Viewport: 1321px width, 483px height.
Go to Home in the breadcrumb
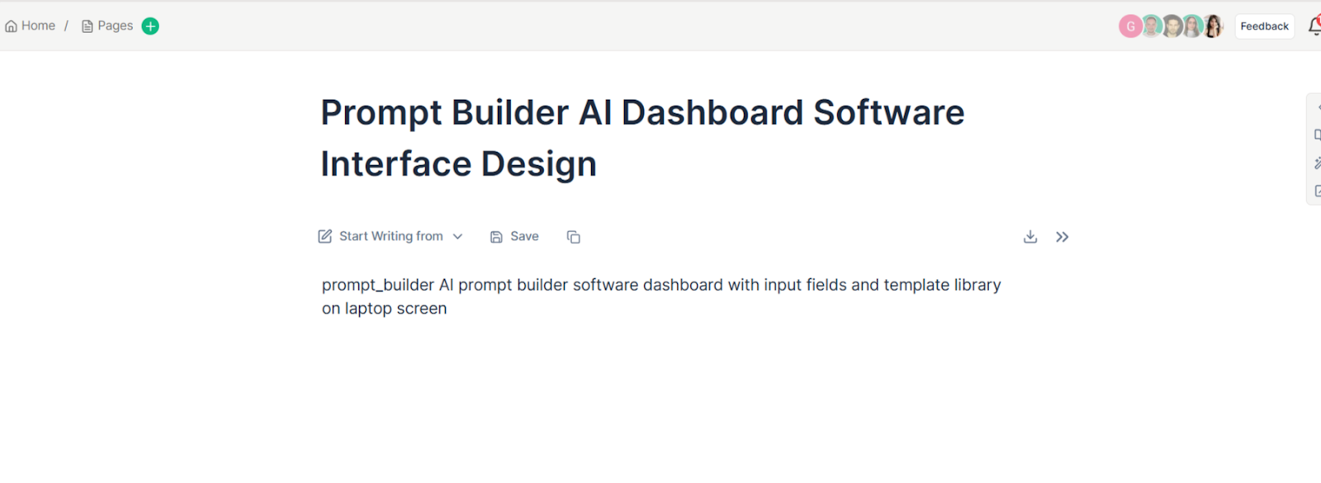(31, 26)
